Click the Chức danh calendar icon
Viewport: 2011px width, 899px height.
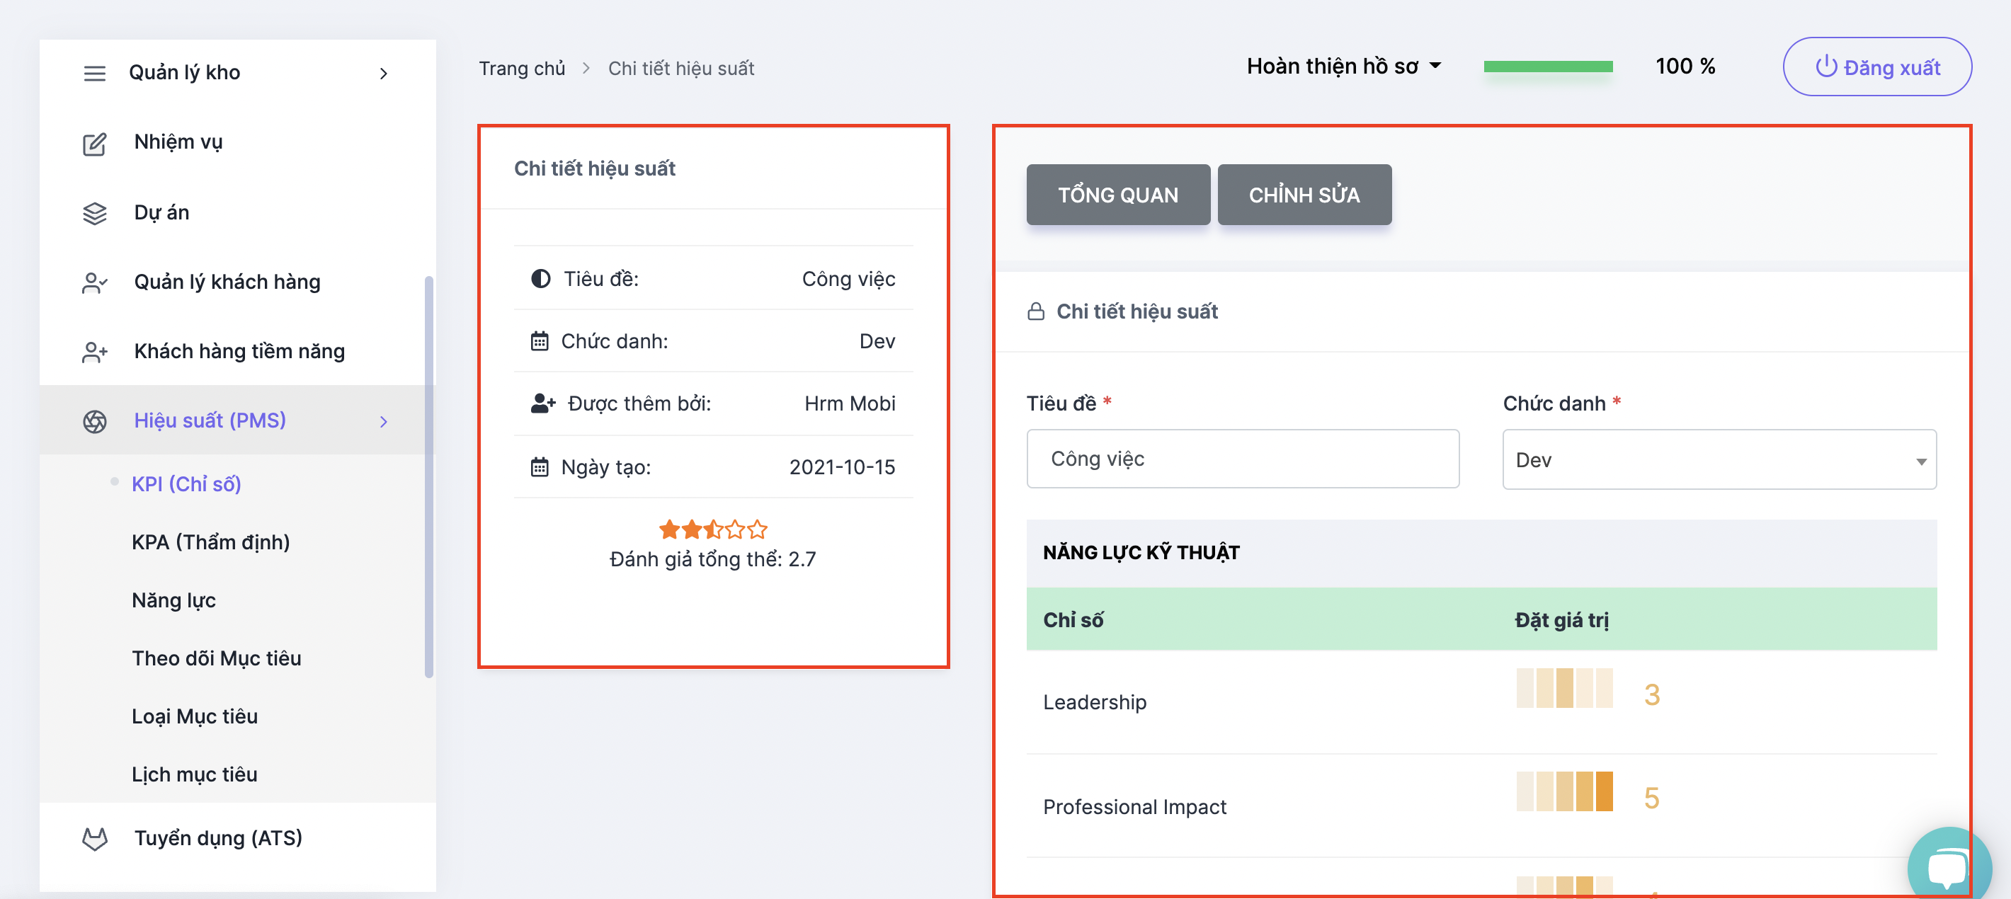(x=540, y=341)
